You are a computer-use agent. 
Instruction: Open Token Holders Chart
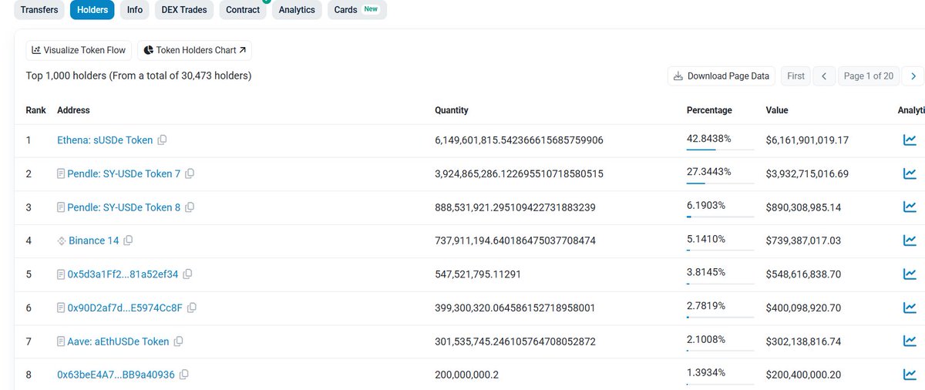coord(195,50)
